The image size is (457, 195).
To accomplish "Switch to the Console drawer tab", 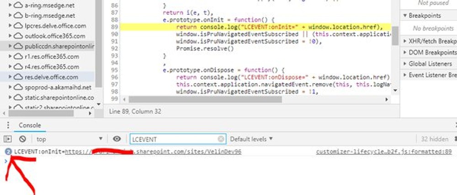I will [30, 125].
